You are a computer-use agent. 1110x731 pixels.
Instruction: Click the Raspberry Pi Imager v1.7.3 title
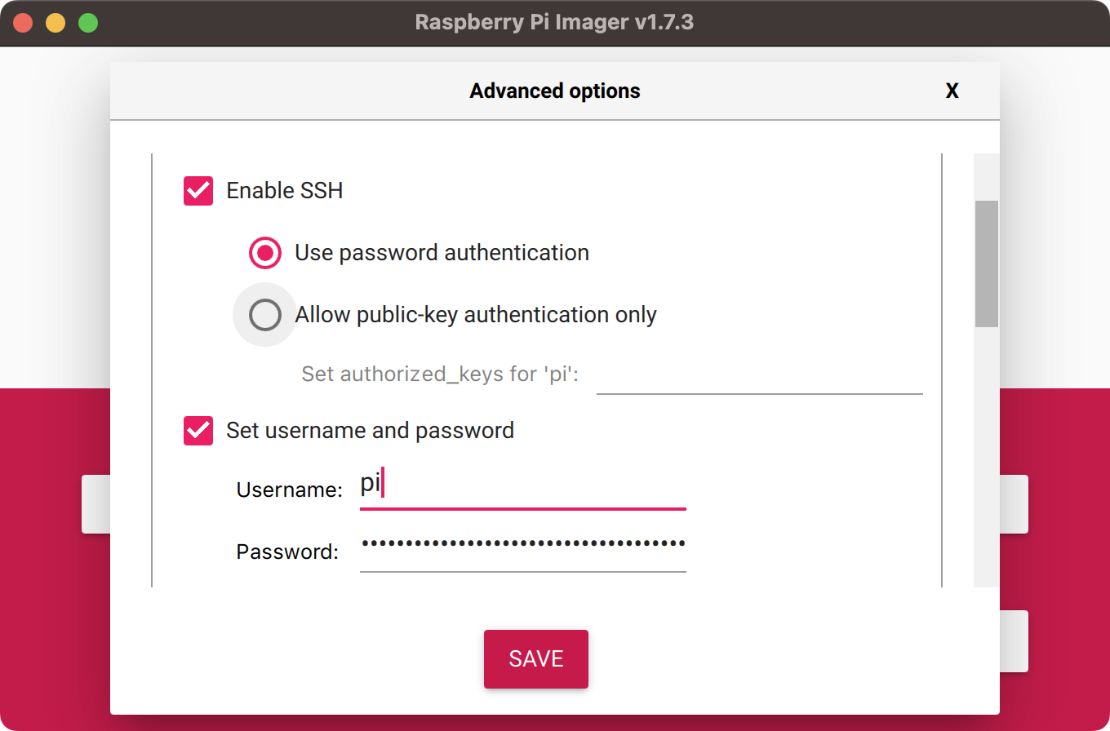click(x=554, y=22)
